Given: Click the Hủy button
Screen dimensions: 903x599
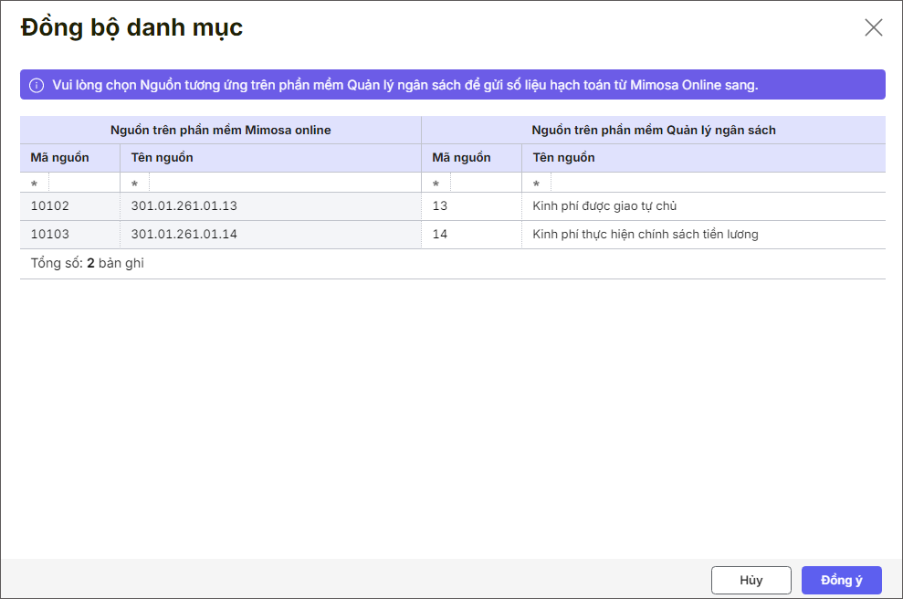Looking at the screenshot, I should click(751, 580).
